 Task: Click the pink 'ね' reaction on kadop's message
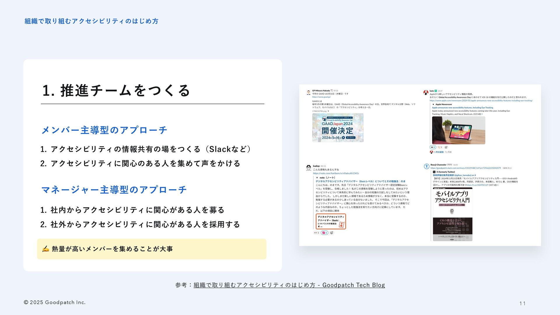coord(324,233)
